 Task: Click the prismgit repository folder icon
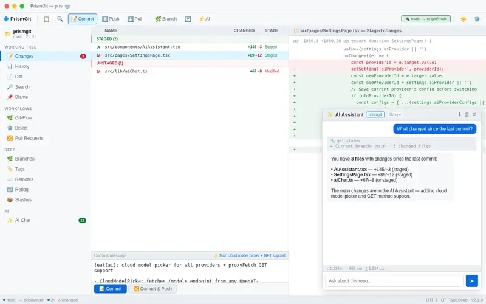click(x=7, y=34)
